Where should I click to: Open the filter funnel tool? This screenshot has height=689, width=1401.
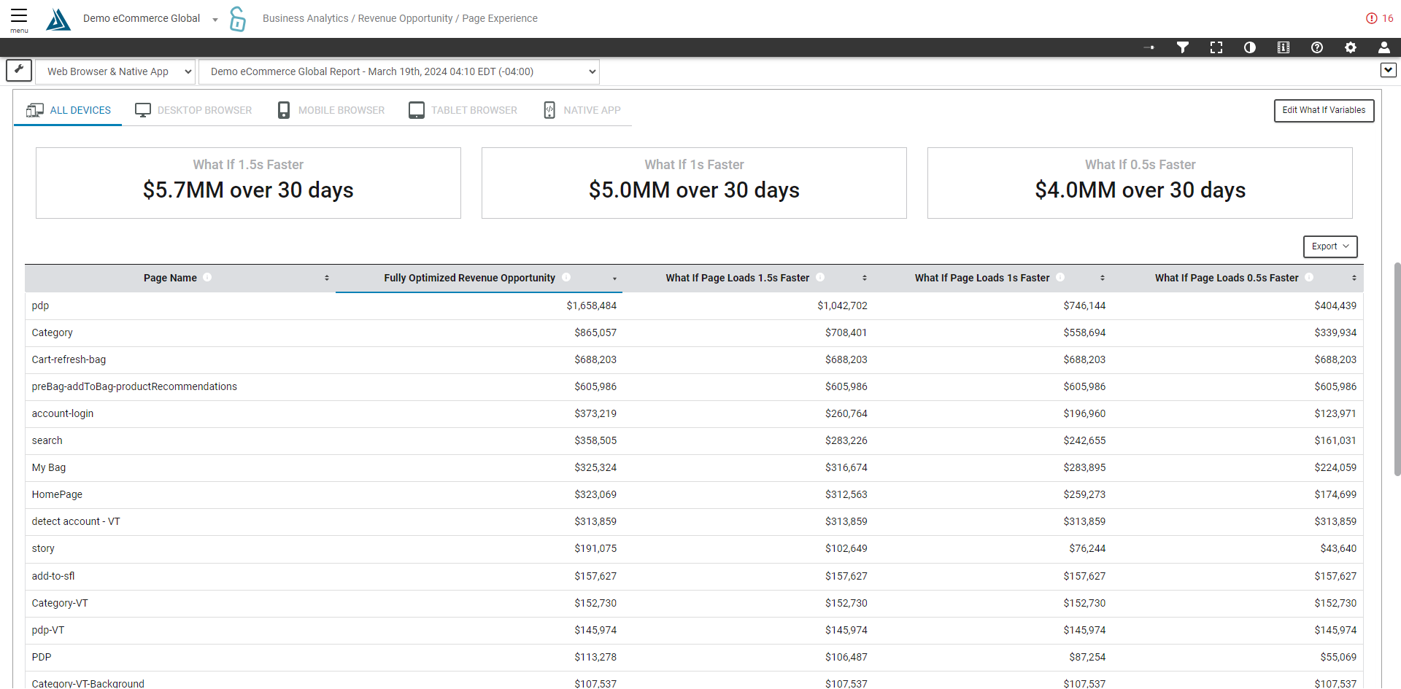coord(1183,47)
